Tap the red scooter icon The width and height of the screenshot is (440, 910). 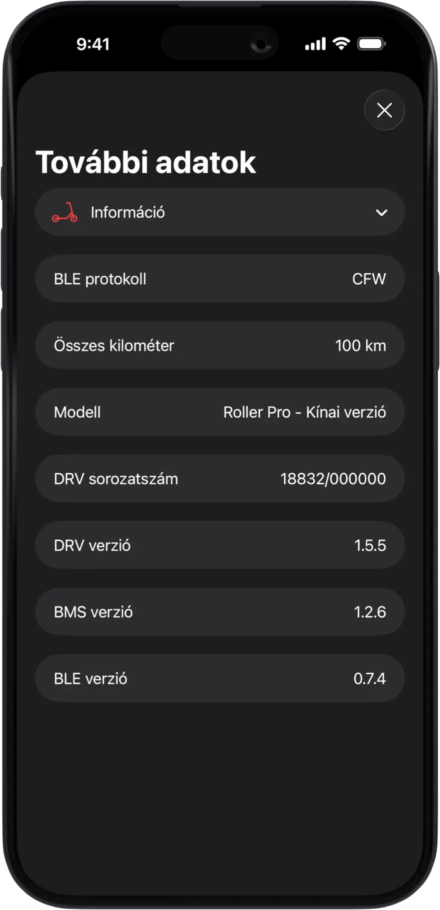(65, 213)
